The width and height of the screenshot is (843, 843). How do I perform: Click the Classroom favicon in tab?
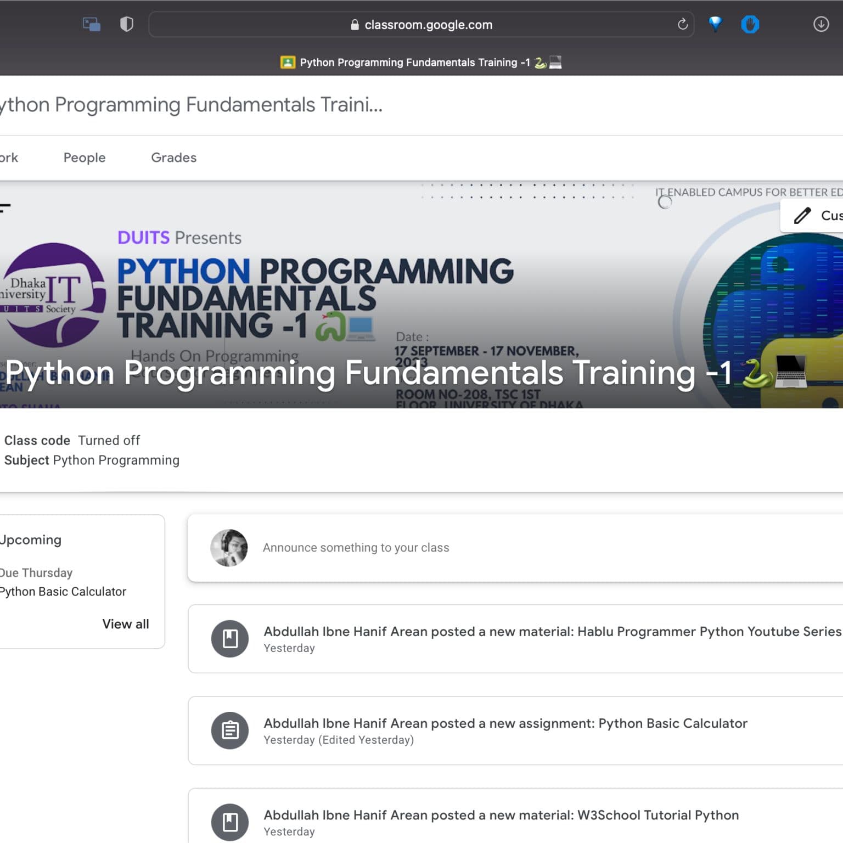pyautogui.click(x=288, y=63)
